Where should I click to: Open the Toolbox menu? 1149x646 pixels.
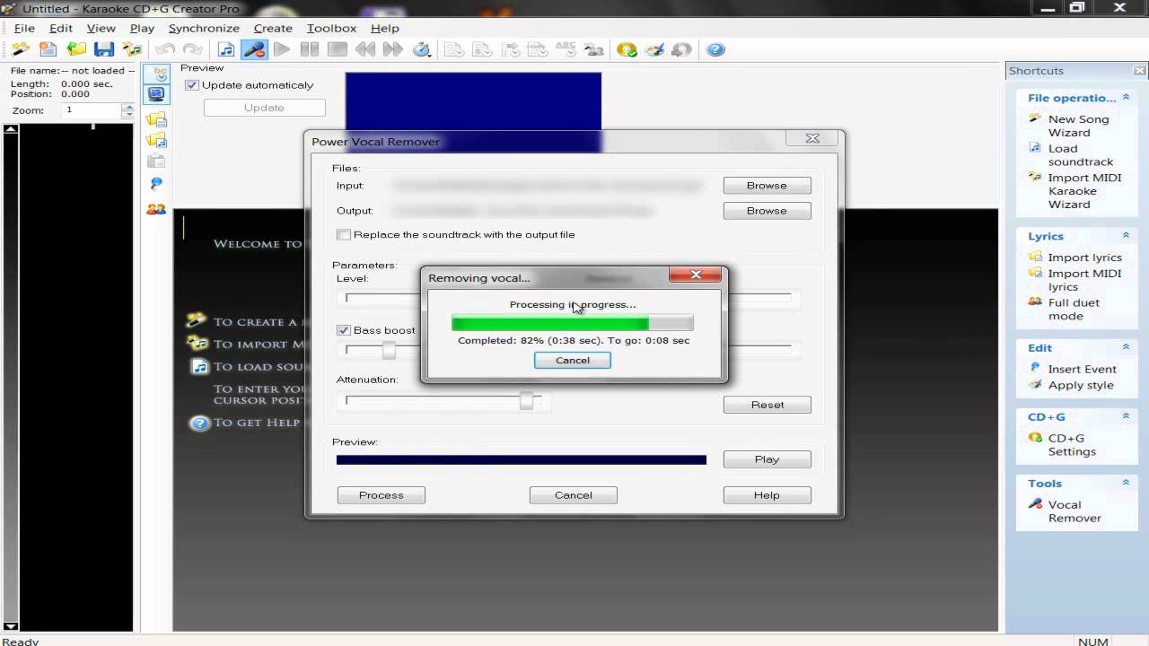pyautogui.click(x=331, y=29)
